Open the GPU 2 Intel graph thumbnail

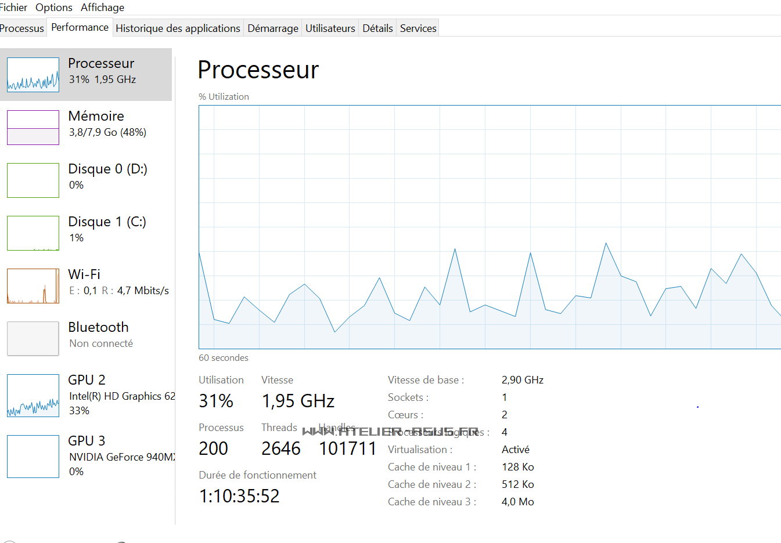coord(33,396)
